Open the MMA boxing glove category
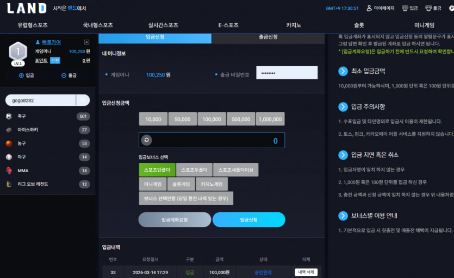This screenshot has height=278, width=454. tap(9, 170)
